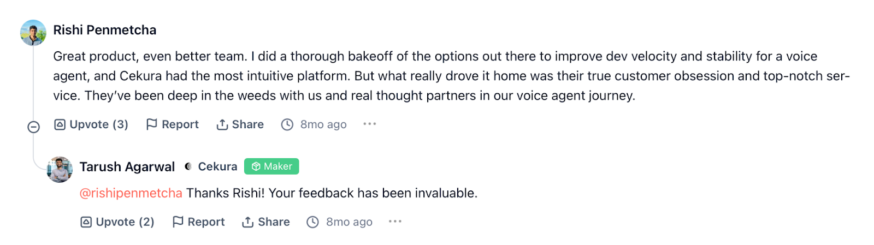Click upvote arrow icon on Tarush's reply
Viewport: 874px width, 245px height.
[86, 222]
